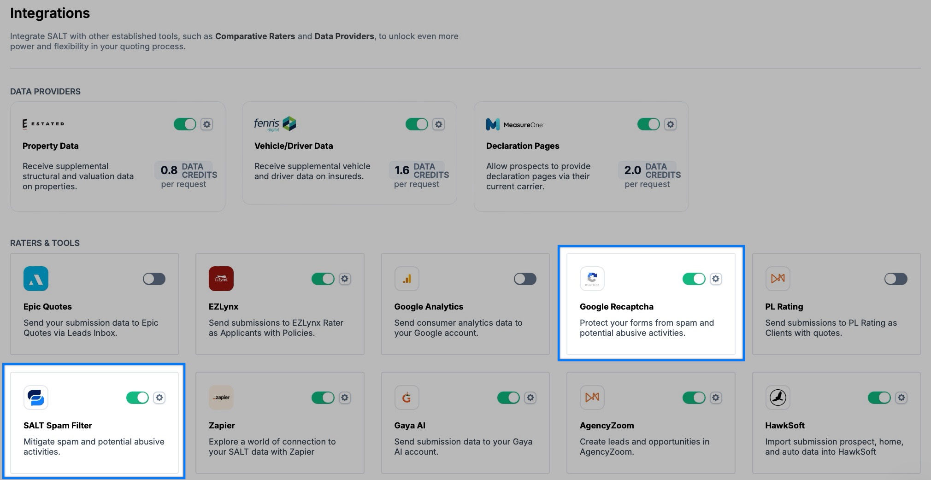The image size is (931, 480).
Task: Click the SALT Spam Filter logo icon
Action: click(36, 398)
